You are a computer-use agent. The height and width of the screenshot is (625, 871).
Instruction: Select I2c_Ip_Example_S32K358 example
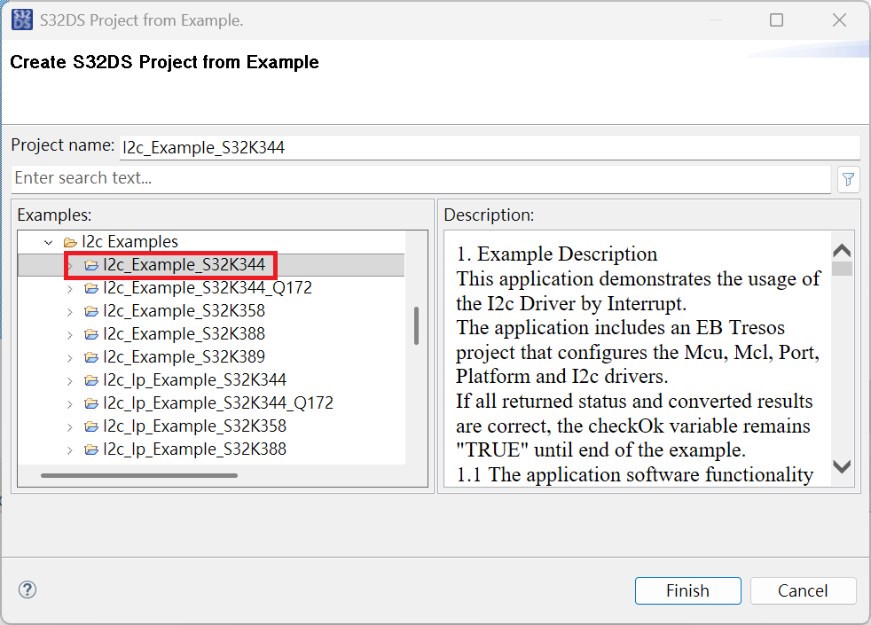[x=194, y=426]
